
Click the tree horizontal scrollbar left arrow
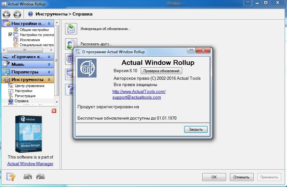(x=4, y=50)
